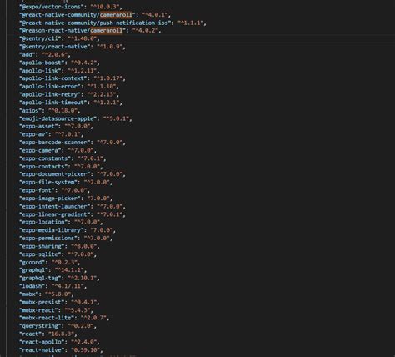Click the "^1.0.17" version value
Image resolution: width=395 pixels, height=357 pixels.
[108, 78]
